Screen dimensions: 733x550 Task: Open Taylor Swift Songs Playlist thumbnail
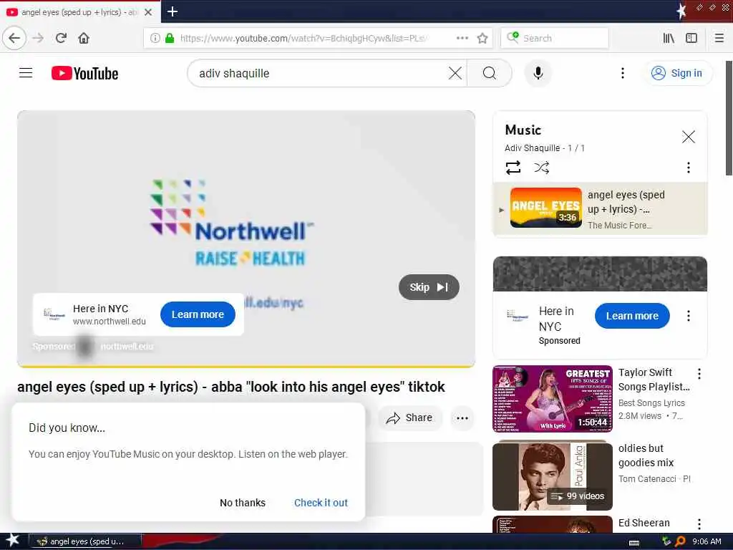click(553, 399)
